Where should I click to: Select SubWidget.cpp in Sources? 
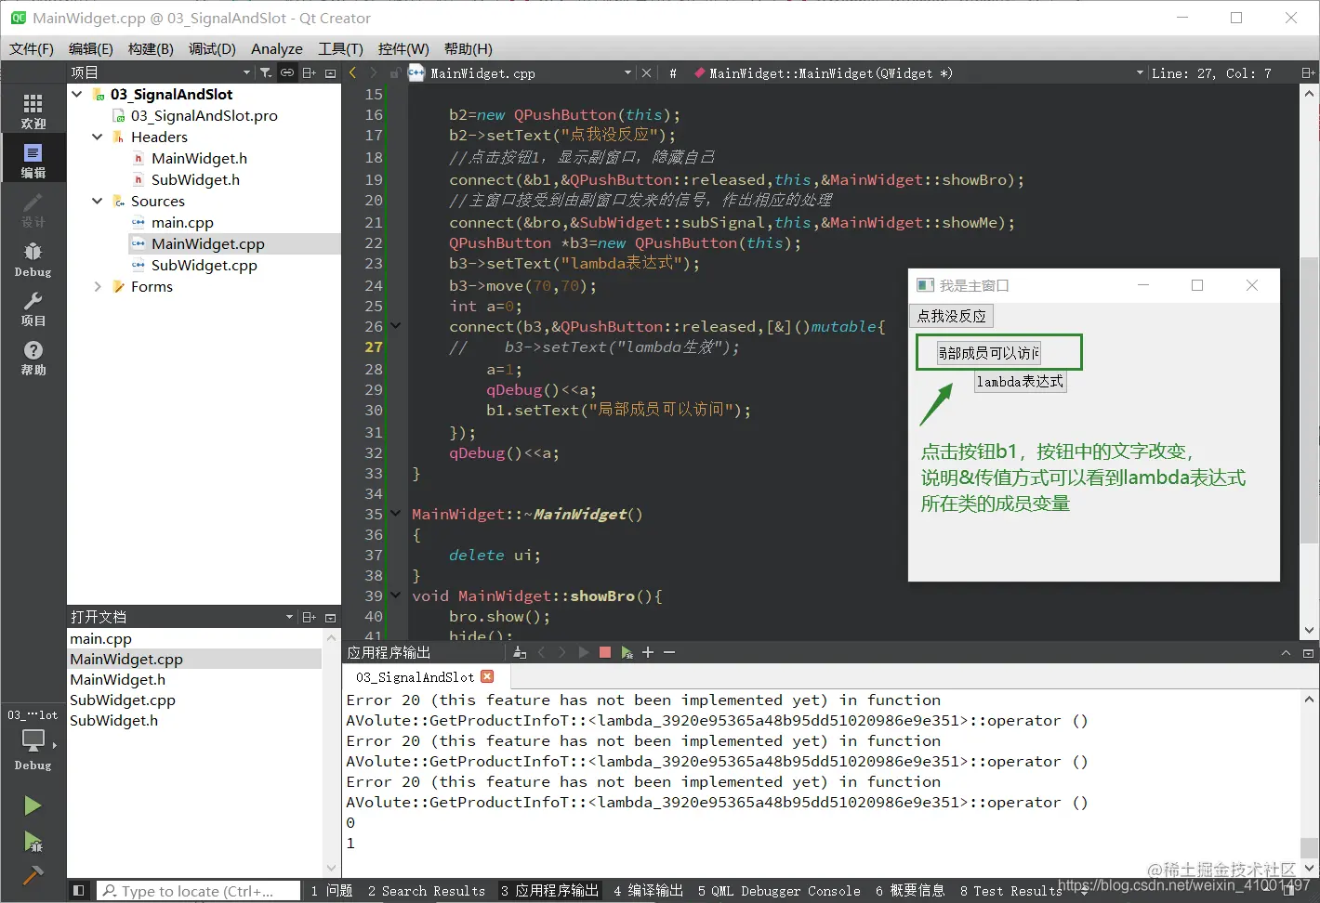click(x=204, y=265)
